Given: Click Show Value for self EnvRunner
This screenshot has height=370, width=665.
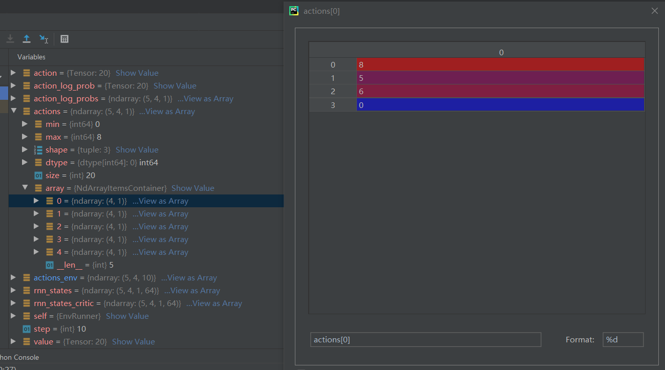Looking at the screenshot, I should (127, 316).
